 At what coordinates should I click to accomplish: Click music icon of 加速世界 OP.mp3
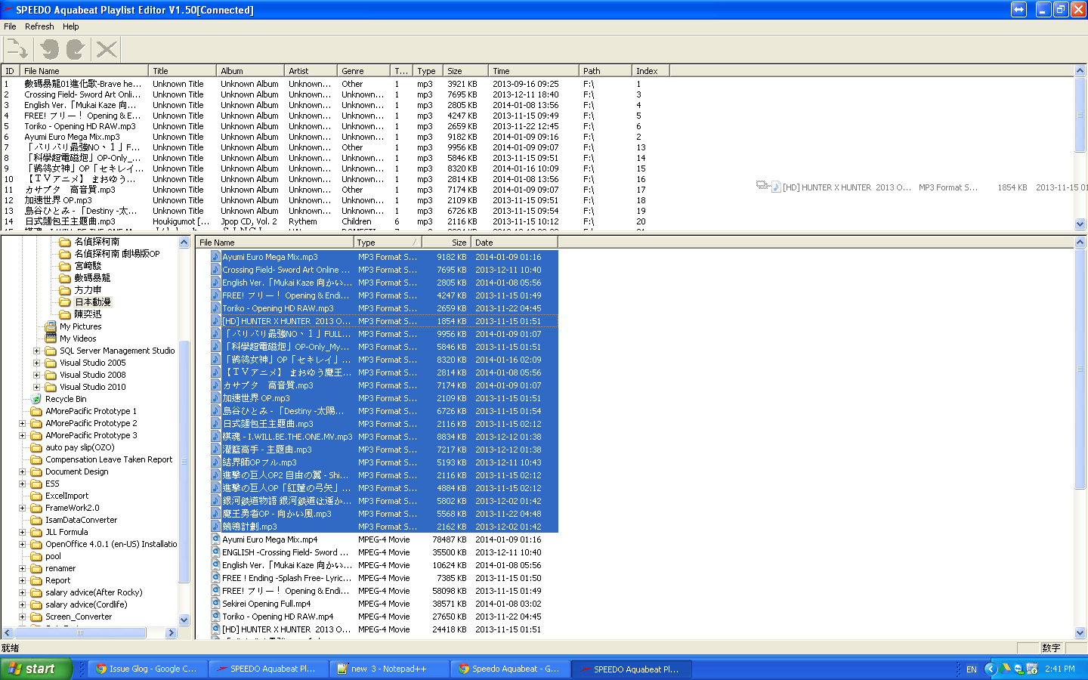(x=215, y=398)
